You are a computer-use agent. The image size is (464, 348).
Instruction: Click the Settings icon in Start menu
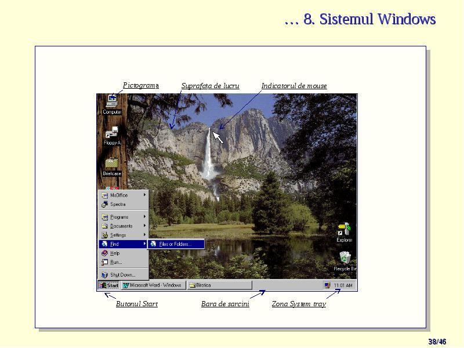[105, 235]
